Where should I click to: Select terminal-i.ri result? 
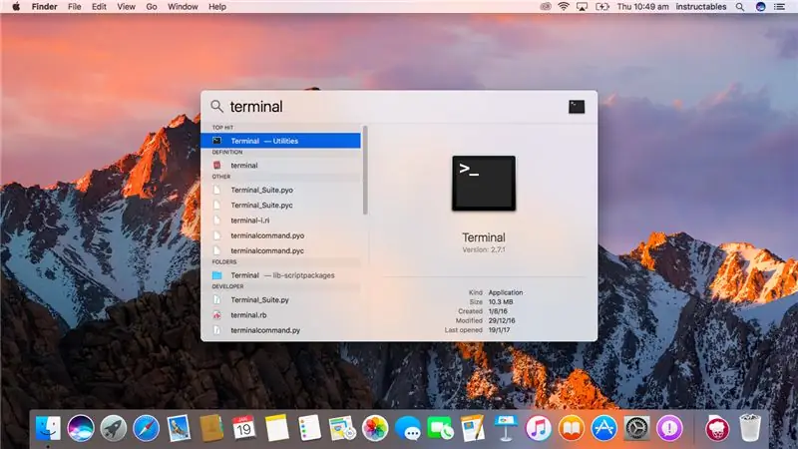[x=280, y=220]
